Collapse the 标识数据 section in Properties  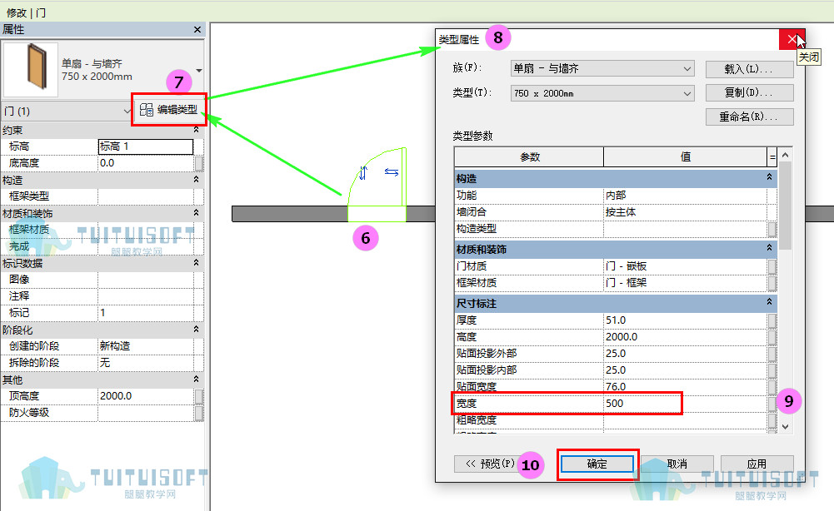[x=197, y=263]
